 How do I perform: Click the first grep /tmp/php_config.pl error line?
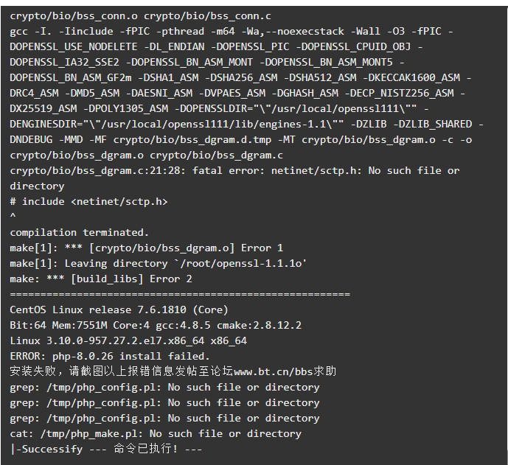coord(164,388)
